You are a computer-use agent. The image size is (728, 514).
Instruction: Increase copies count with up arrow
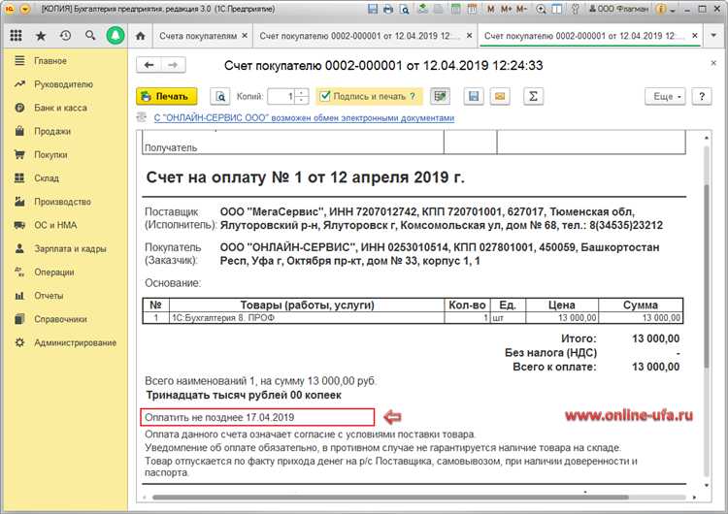tap(301, 92)
